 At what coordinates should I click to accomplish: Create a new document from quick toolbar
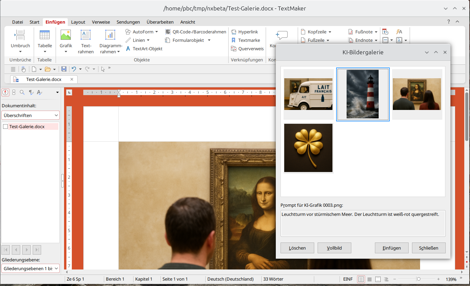click(x=34, y=69)
